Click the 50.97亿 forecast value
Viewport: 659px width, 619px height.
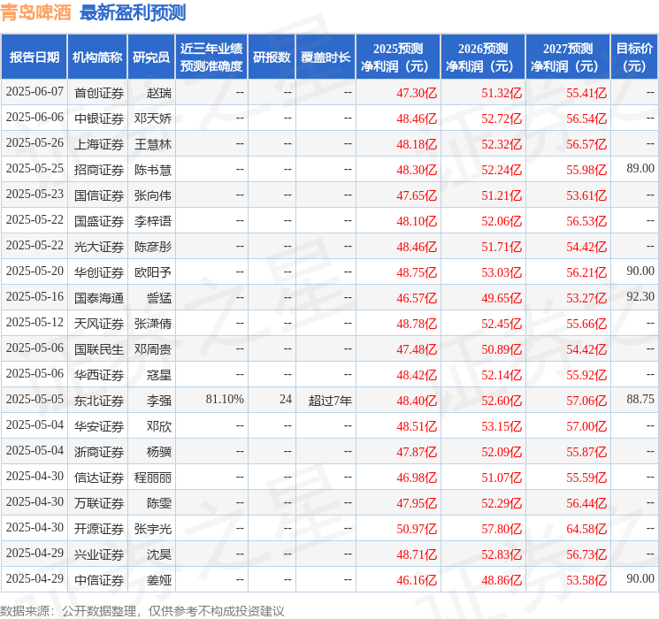pyautogui.click(x=417, y=528)
